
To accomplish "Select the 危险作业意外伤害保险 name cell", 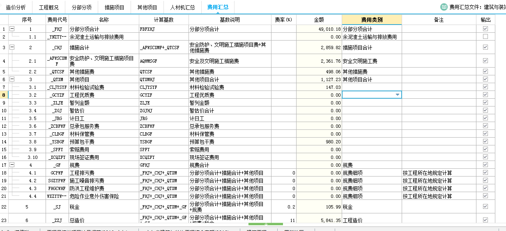I will click(104, 196).
